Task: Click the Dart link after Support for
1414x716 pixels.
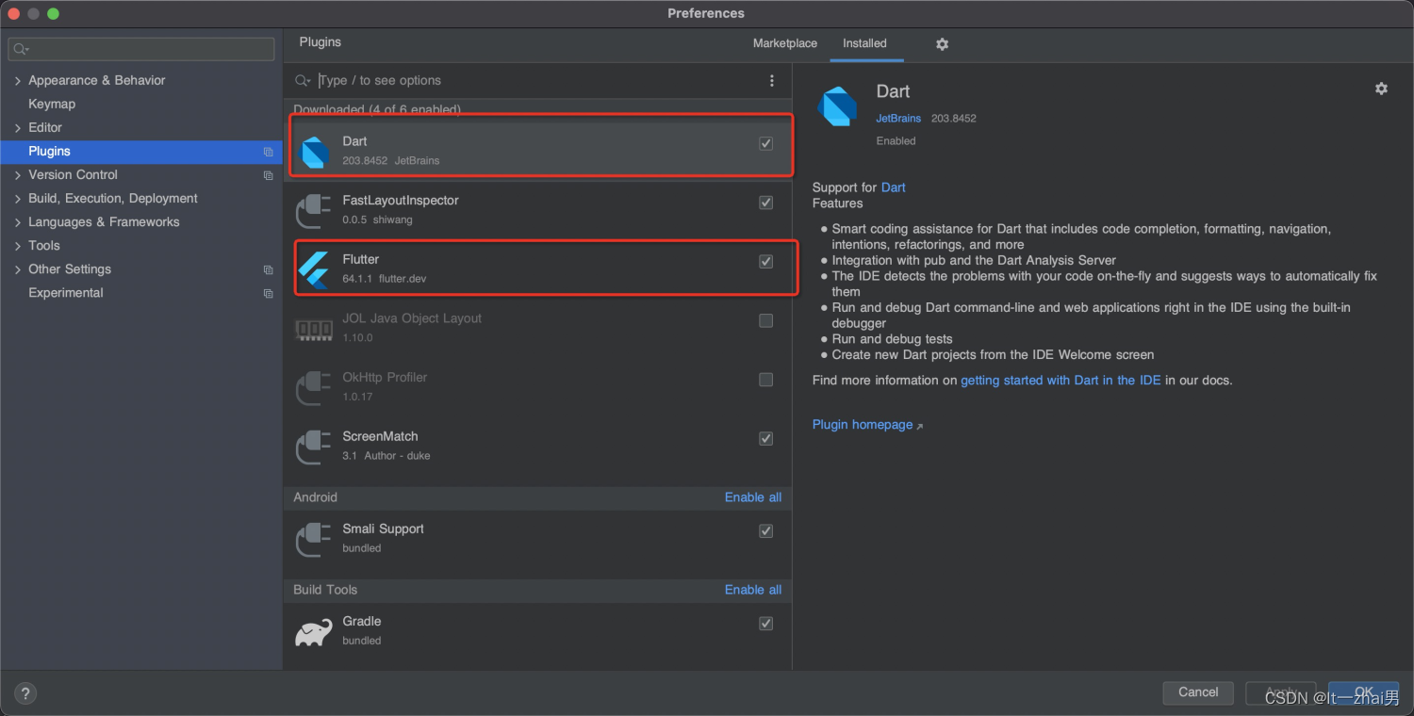Action: (893, 187)
